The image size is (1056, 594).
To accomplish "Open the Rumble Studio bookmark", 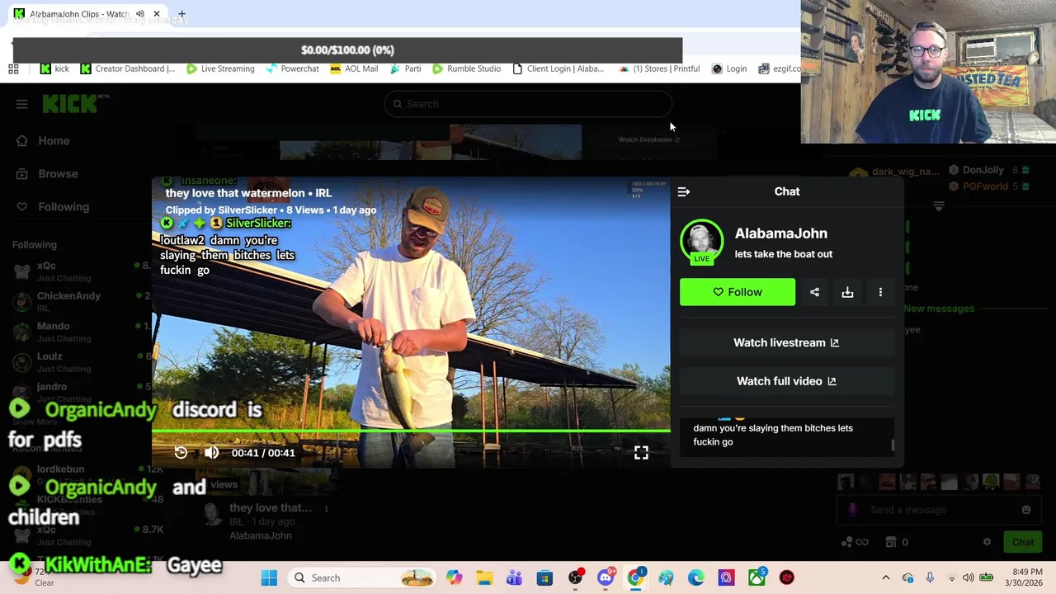I will click(466, 69).
